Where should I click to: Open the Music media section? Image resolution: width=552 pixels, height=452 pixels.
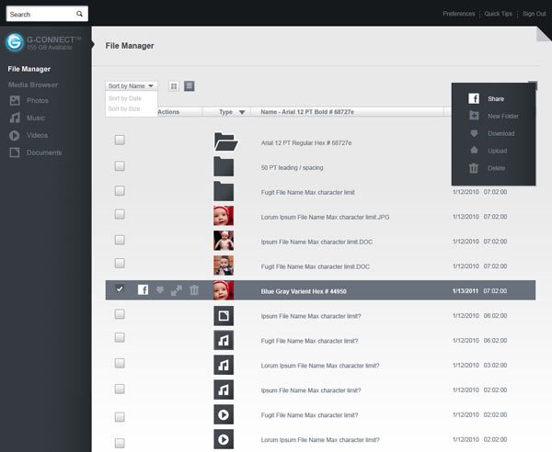36,118
